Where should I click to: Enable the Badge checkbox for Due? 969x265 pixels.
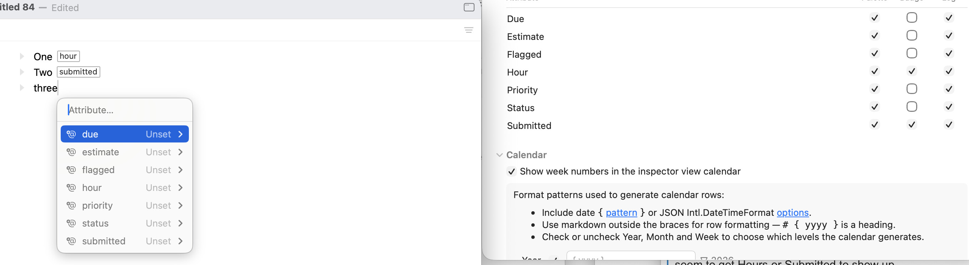(x=912, y=18)
